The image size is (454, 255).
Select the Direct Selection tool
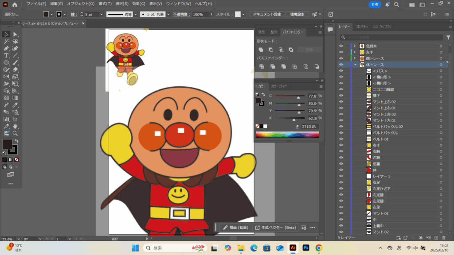pyautogui.click(x=16, y=34)
